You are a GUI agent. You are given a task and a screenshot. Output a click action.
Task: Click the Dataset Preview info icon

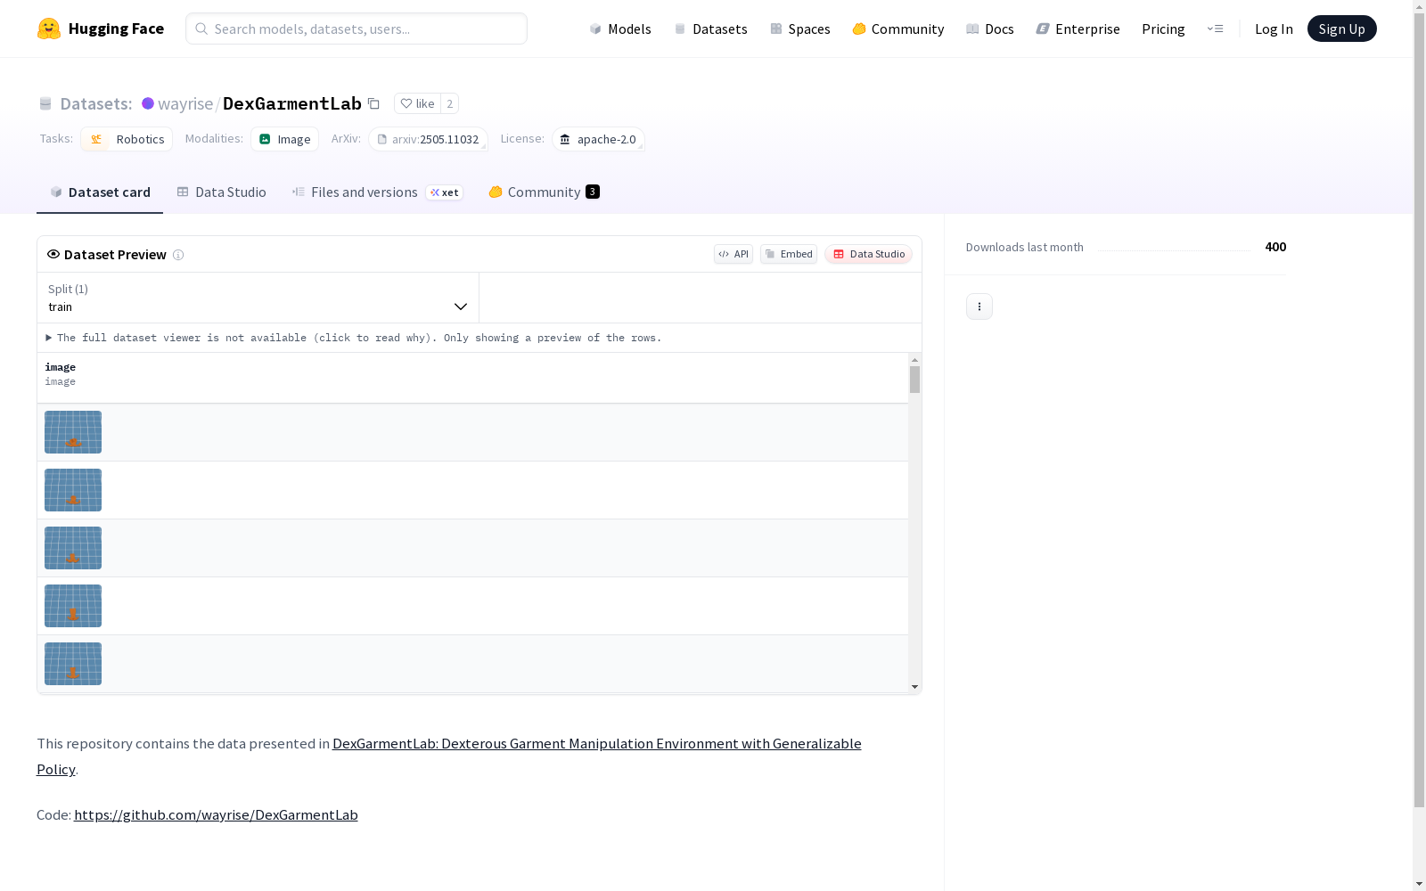click(178, 255)
